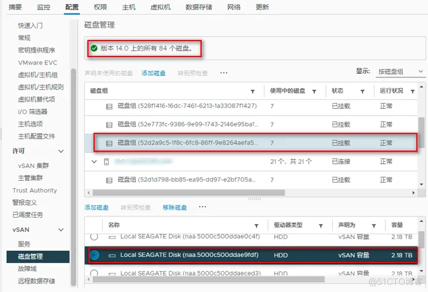Open Trust Authority in sidebar
This screenshot has width=428, height=292.
click(x=34, y=190)
